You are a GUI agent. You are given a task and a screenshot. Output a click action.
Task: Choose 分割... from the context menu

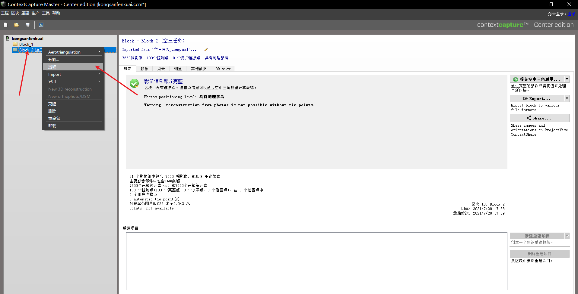click(x=73, y=60)
